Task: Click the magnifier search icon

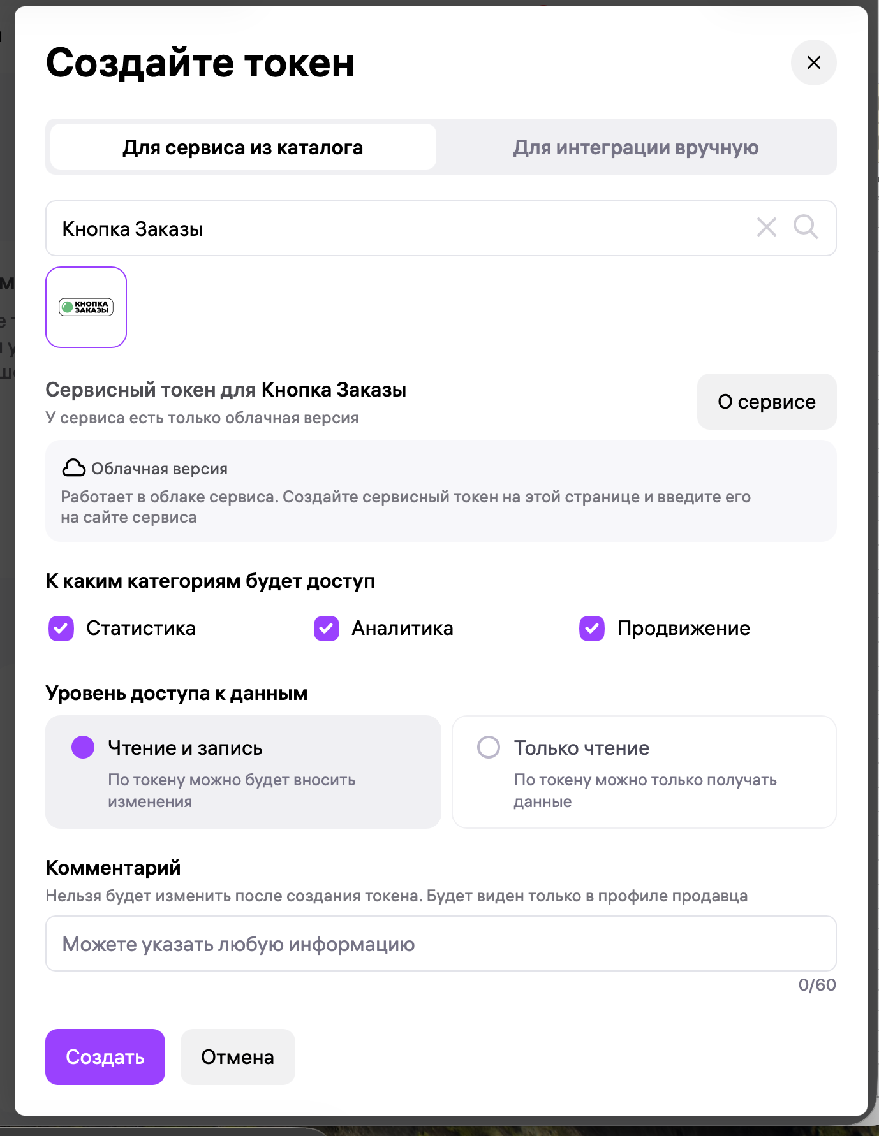Action: tap(805, 228)
